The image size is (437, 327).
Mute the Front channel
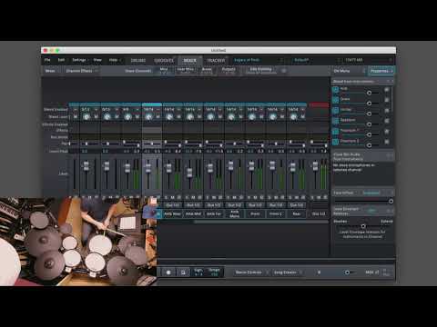(x=255, y=197)
